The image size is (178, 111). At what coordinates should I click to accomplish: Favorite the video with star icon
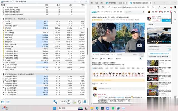tap(109, 59)
